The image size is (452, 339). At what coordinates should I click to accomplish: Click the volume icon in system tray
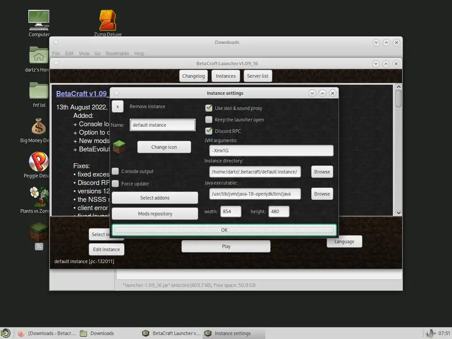coord(430,333)
